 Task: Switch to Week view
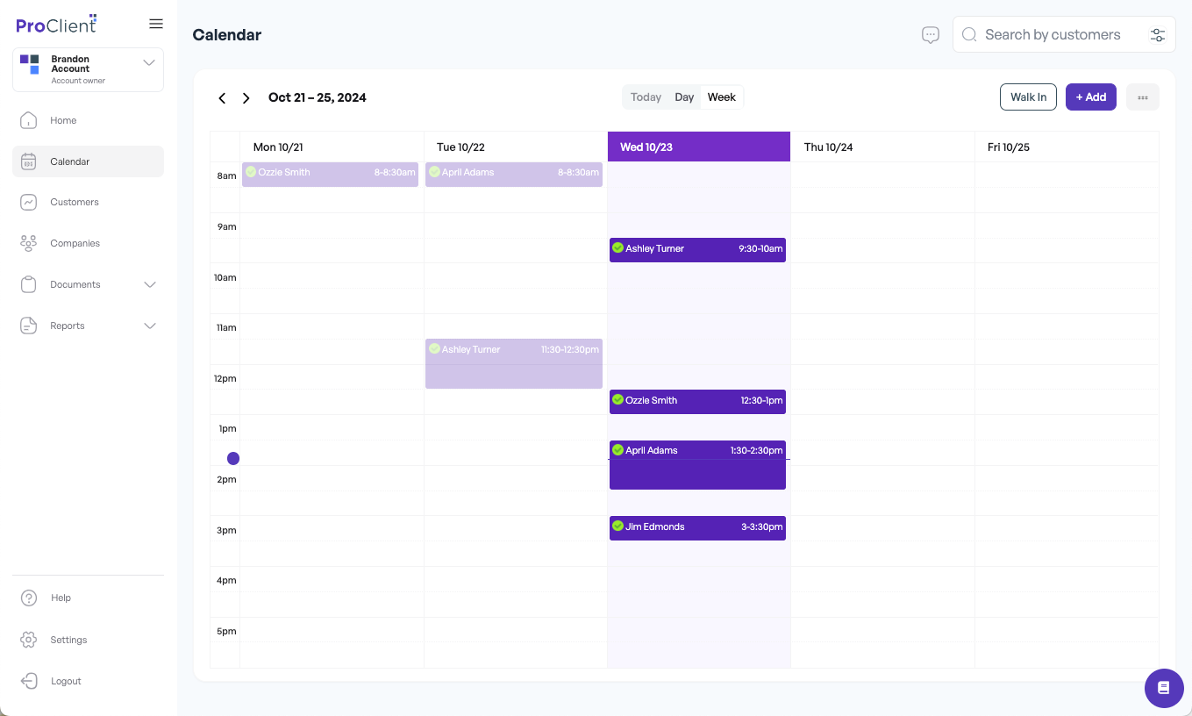tap(722, 97)
